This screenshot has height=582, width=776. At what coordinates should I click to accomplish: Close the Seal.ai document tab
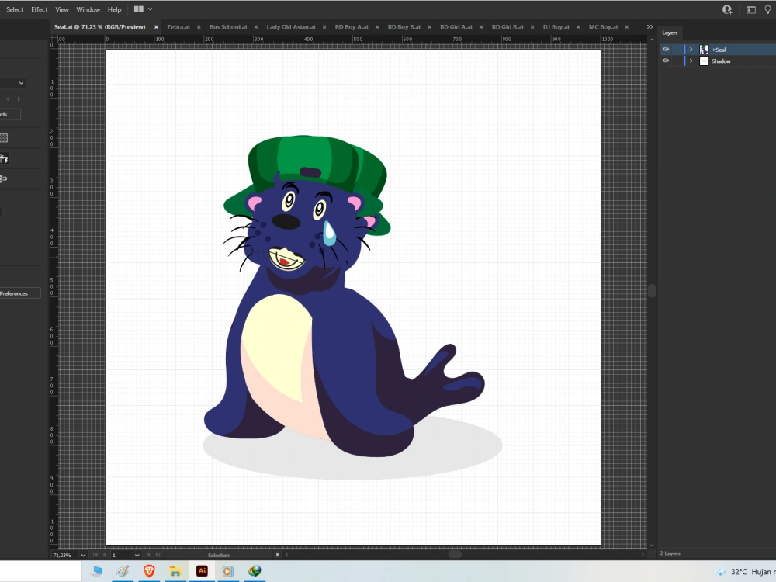pyautogui.click(x=156, y=27)
